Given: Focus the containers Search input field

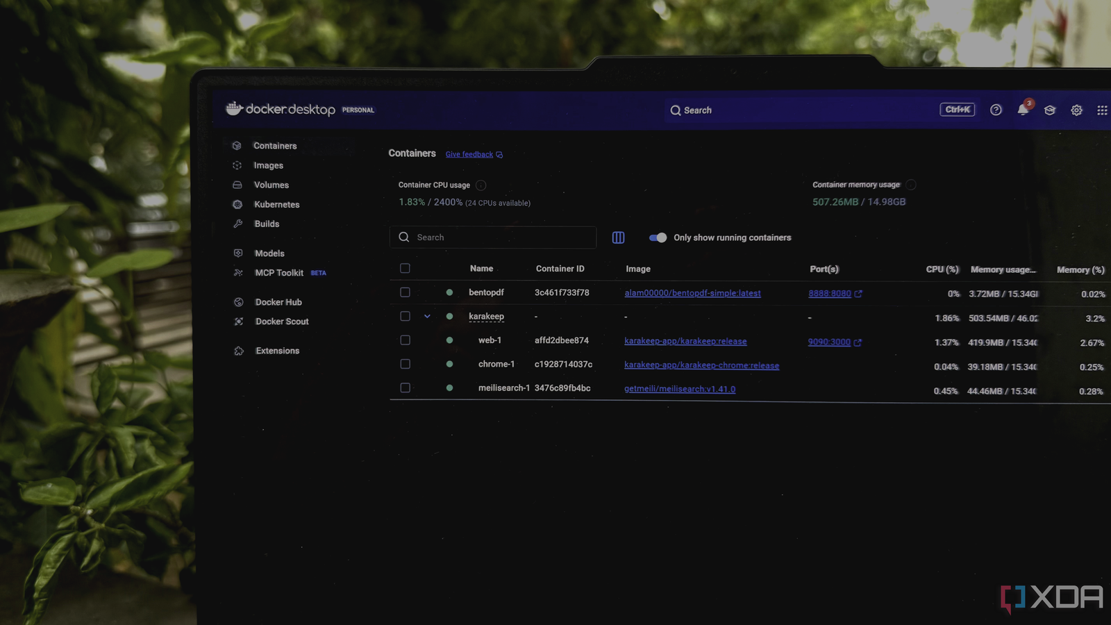Looking at the screenshot, I should pos(493,237).
